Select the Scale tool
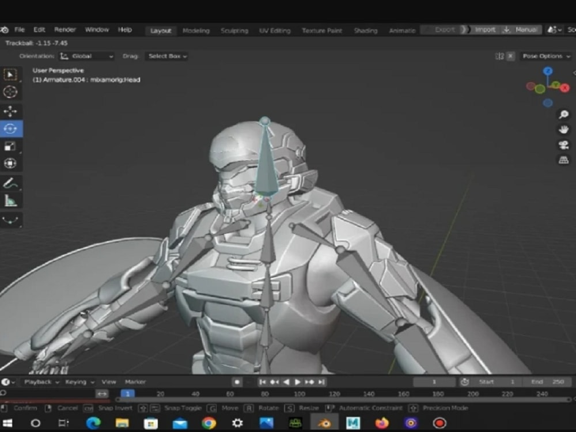Viewport: 576px width, 432px height. click(x=9, y=146)
